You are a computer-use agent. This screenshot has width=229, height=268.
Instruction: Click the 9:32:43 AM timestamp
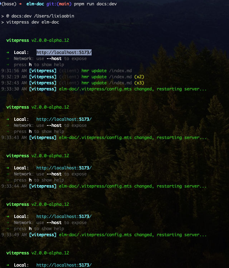(14, 83)
